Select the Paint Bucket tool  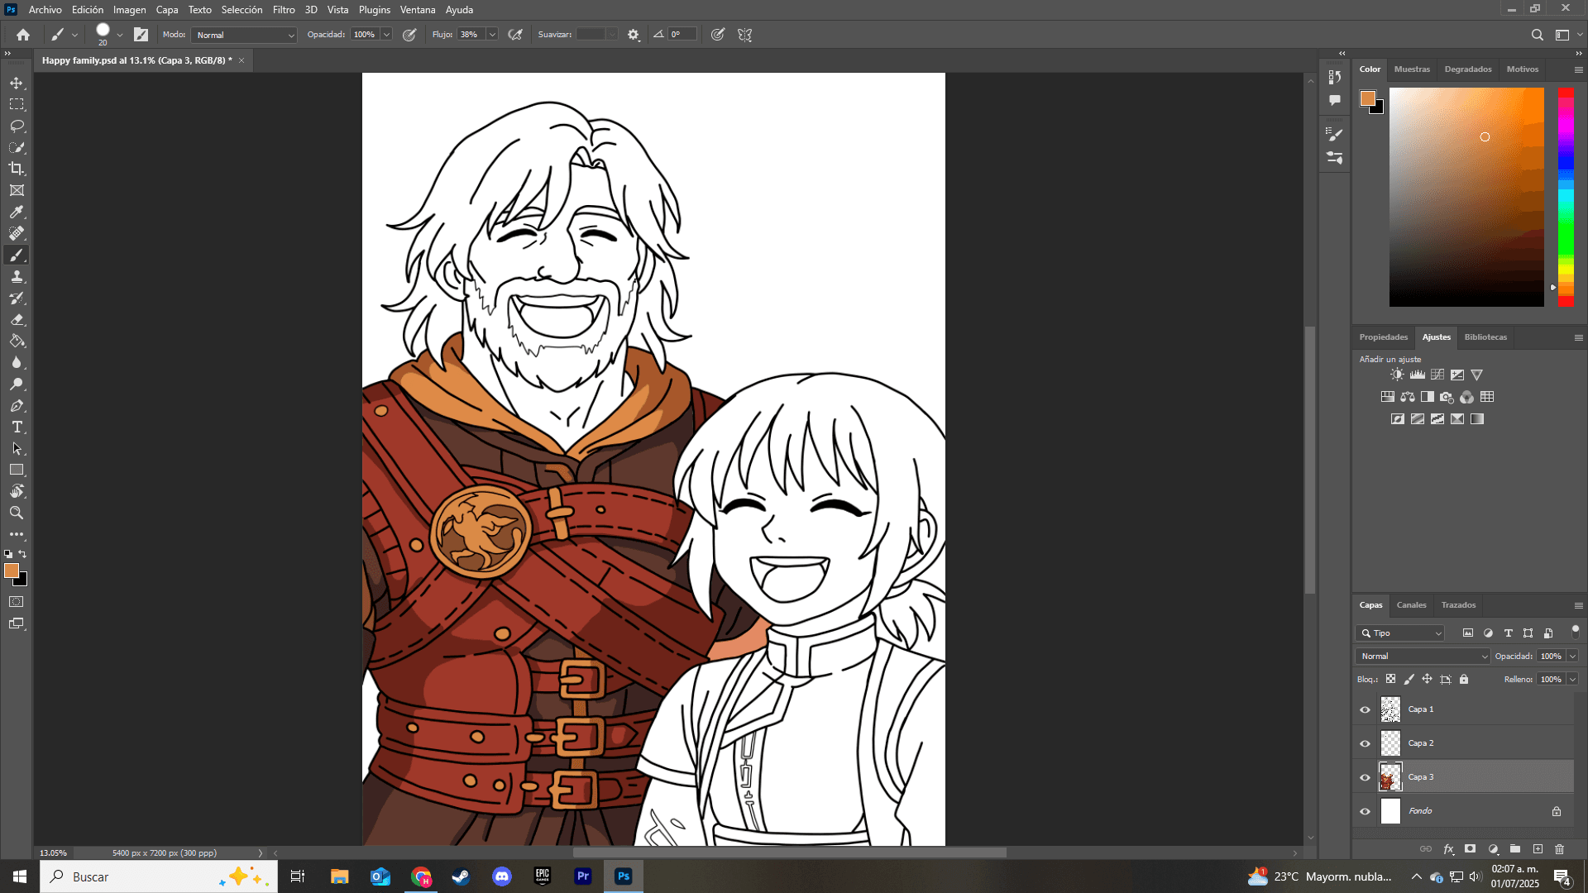pyautogui.click(x=17, y=341)
